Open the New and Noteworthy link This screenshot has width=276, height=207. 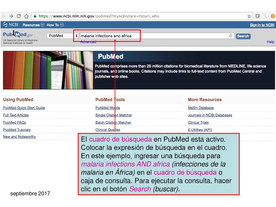coord(19,137)
